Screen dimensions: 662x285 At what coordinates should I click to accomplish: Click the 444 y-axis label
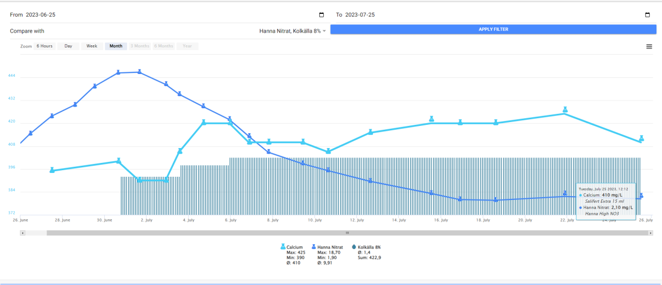12,76
